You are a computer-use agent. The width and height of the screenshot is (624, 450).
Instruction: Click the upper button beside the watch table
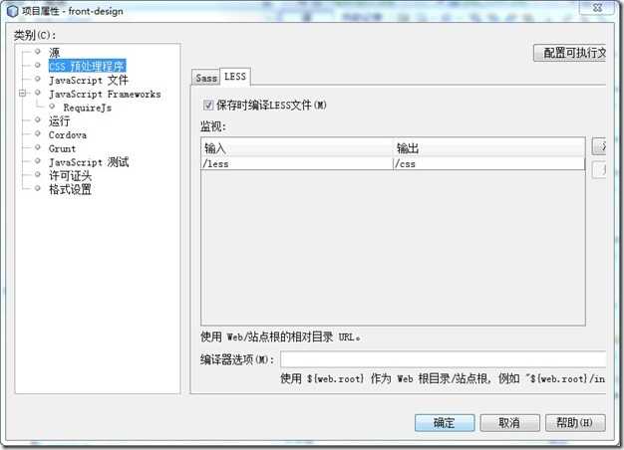click(x=599, y=146)
